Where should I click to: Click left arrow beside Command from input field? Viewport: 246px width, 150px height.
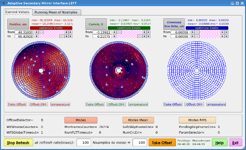click(x=193, y=32)
